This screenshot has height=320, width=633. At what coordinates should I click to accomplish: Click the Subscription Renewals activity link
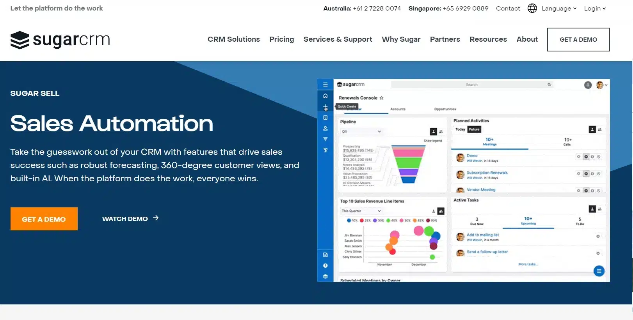pos(487,173)
